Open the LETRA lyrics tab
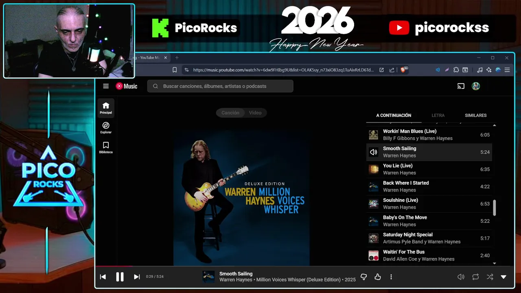The width and height of the screenshot is (521, 293). click(x=438, y=116)
